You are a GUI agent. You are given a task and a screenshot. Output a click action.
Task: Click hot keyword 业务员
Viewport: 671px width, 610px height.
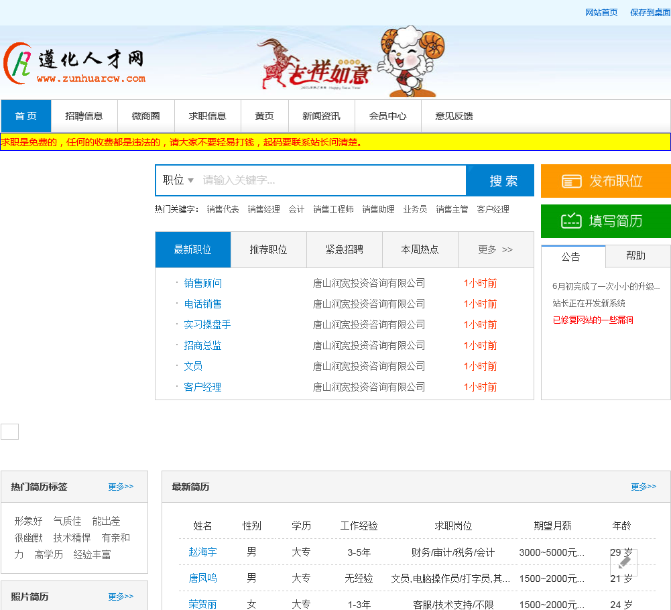415,209
